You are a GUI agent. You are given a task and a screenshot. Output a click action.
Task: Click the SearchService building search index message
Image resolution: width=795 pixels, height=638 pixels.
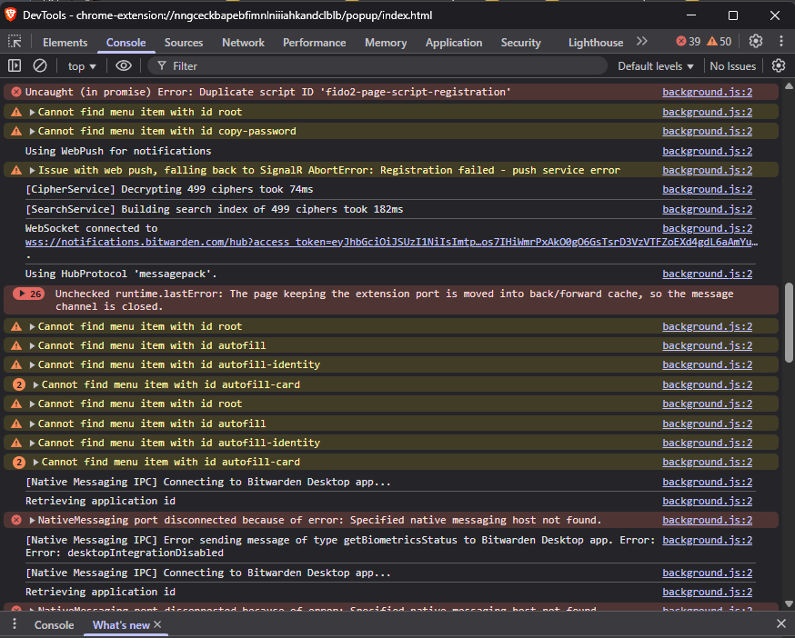pyautogui.click(x=214, y=209)
